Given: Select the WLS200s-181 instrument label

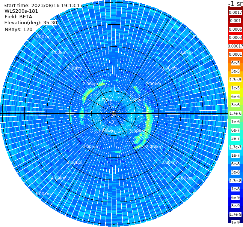Looking at the screenshot, I should pyautogui.click(x=21, y=11).
